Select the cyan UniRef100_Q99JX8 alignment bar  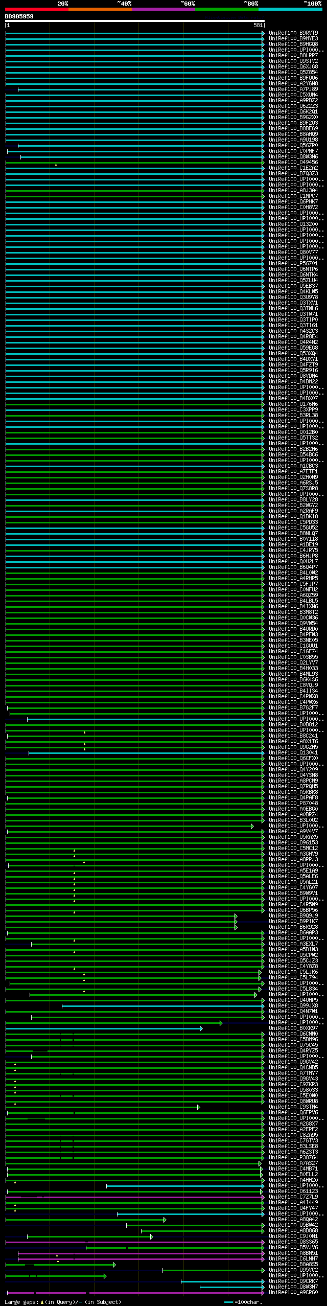point(162,1006)
